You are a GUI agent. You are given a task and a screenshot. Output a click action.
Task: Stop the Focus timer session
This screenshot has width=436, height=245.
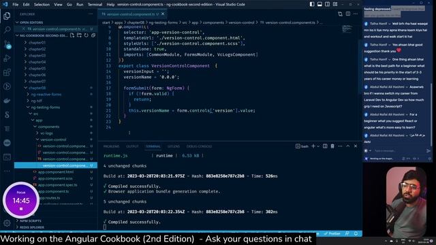point(21,209)
